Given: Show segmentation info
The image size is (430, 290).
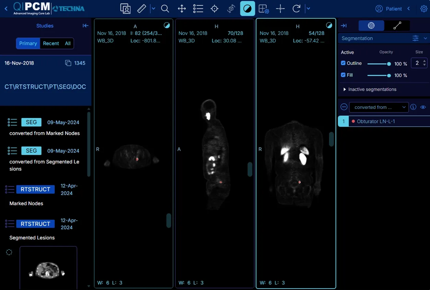Looking at the screenshot, I should point(414,107).
